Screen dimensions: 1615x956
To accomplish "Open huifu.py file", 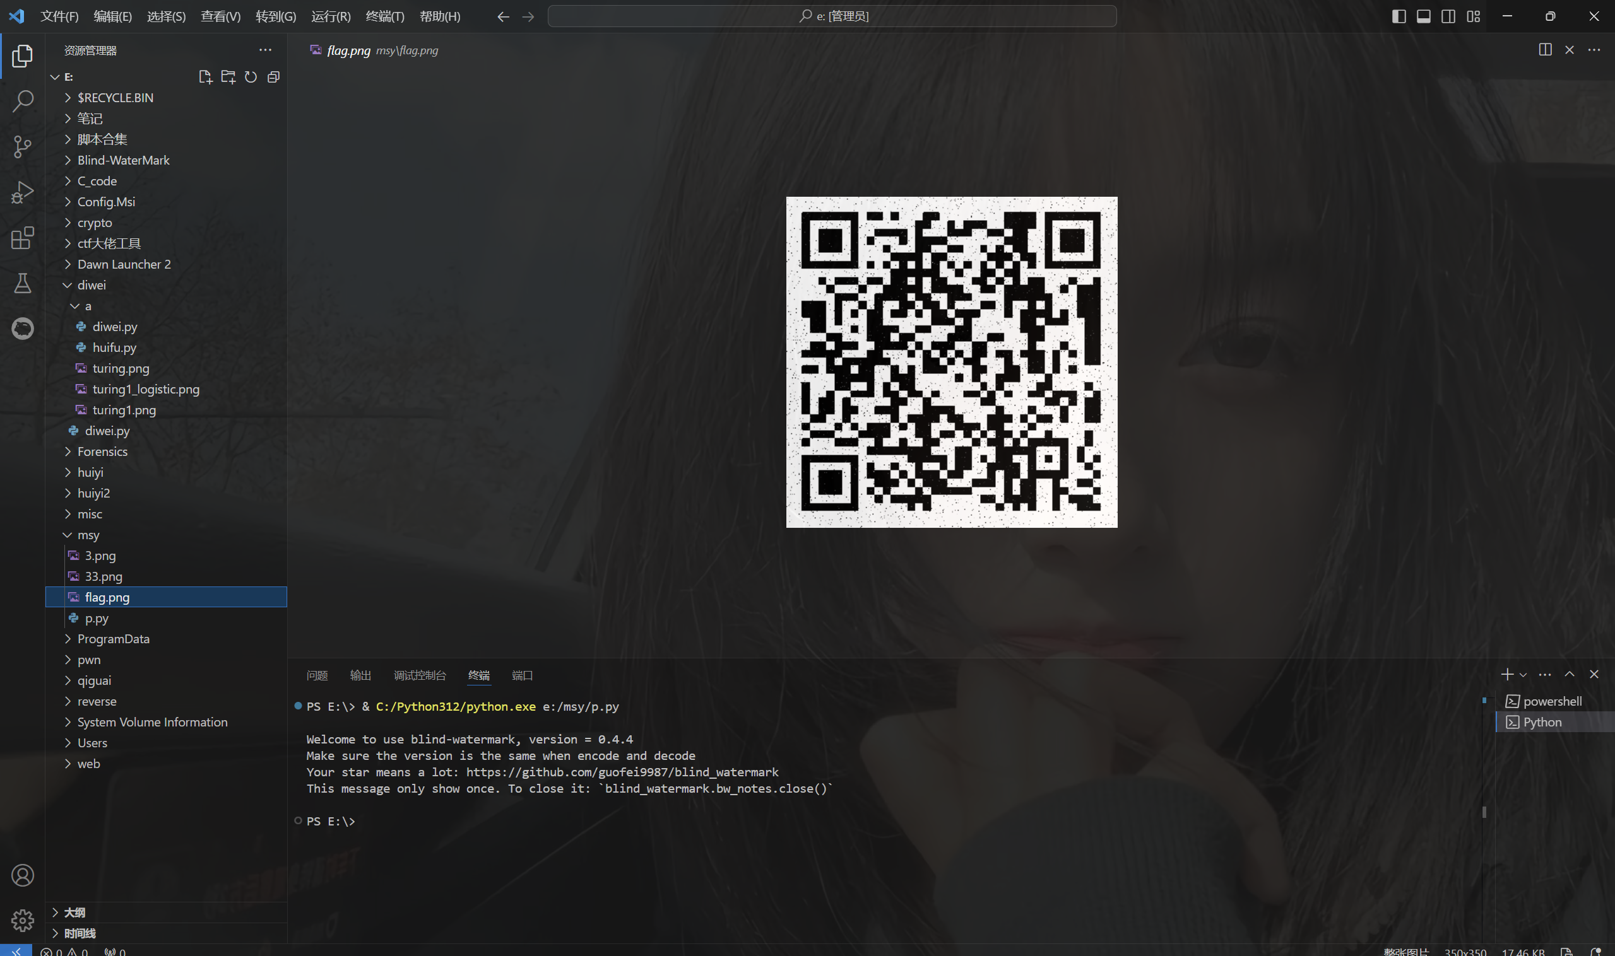I will click(166, 347).
